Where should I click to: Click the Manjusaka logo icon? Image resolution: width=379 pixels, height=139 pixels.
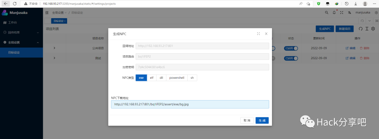pyautogui.click(x=5, y=13)
